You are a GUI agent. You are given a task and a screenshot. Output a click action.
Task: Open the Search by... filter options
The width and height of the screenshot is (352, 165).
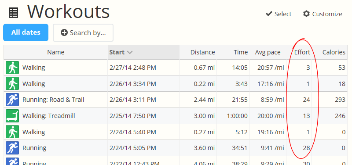83,32
